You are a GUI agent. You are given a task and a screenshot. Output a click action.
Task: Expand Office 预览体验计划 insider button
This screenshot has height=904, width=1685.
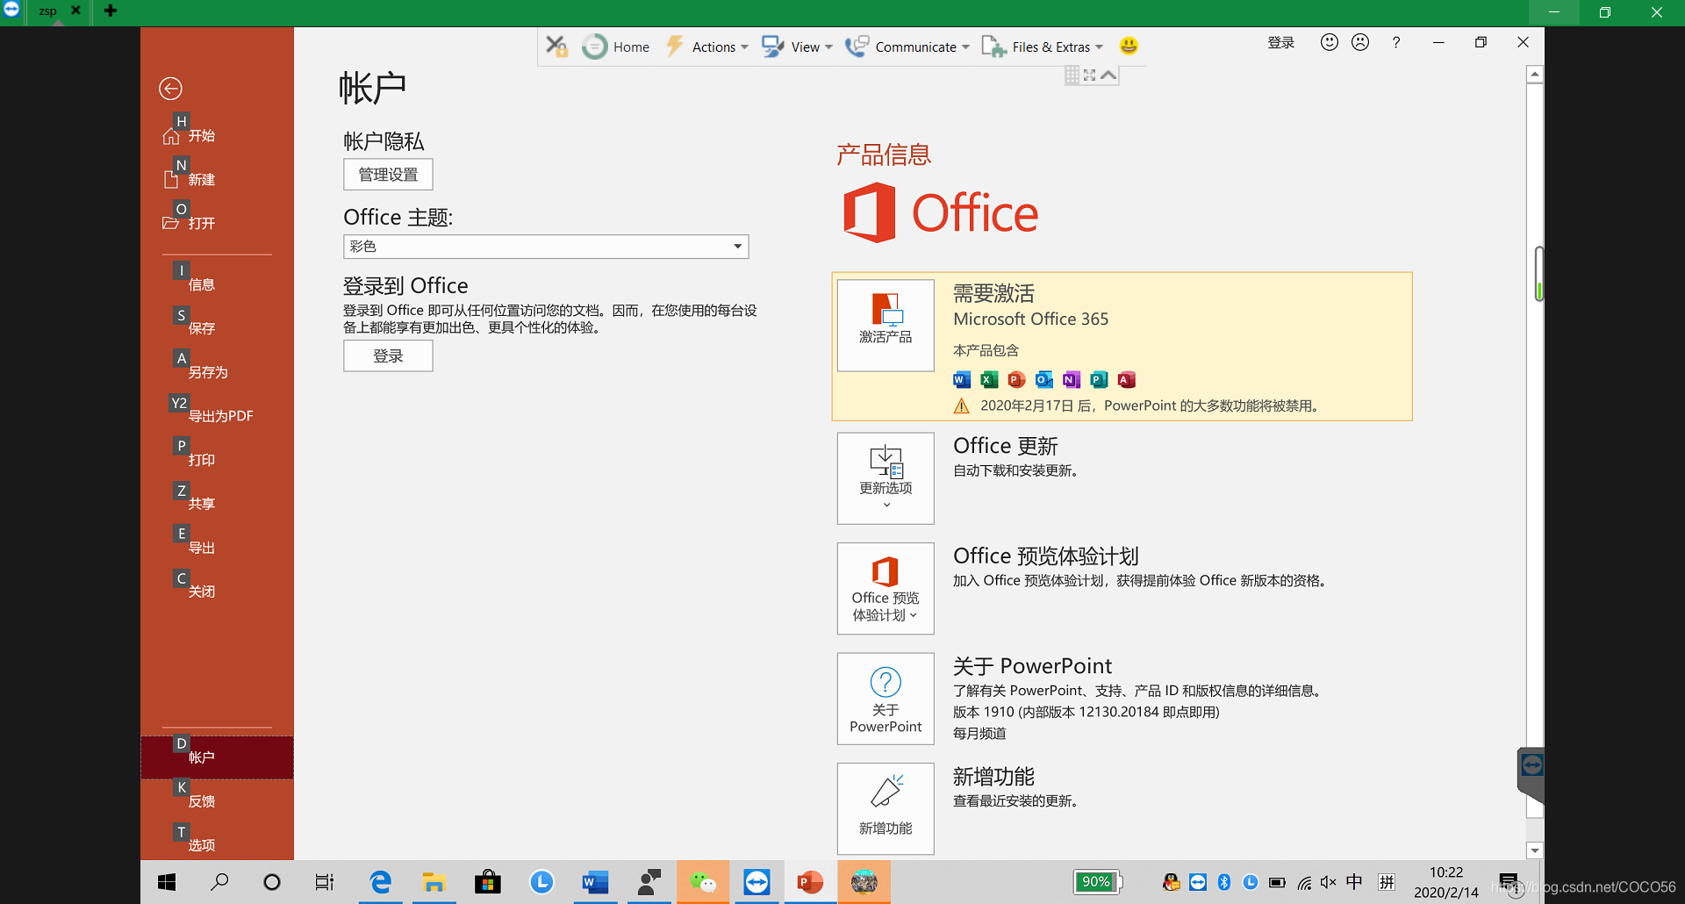886,588
